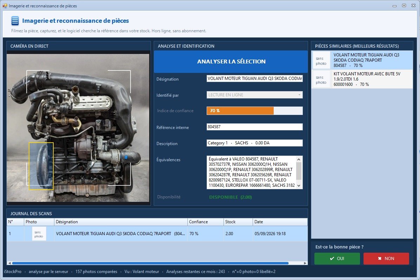Click the orange 70 % confidence bar
Viewport: 420px width, 280px height.
click(x=240, y=111)
